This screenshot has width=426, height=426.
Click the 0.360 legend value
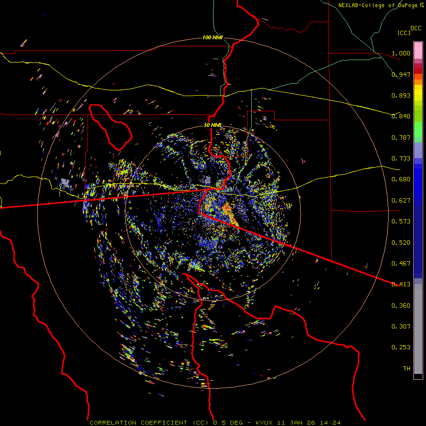(x=401, y=306)
